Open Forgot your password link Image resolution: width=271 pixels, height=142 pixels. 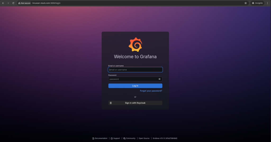[151, 91]
